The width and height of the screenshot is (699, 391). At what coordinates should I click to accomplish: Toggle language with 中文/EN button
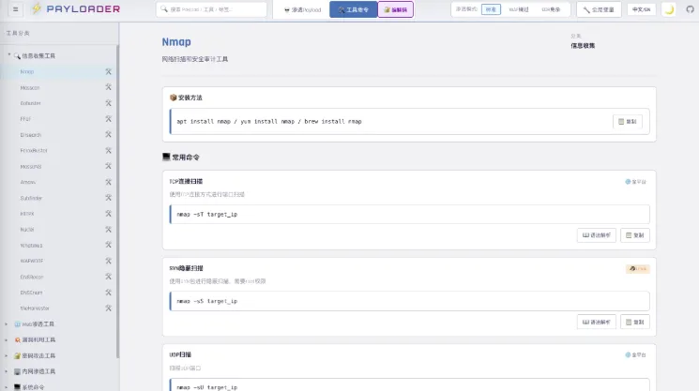click(641, 9)
